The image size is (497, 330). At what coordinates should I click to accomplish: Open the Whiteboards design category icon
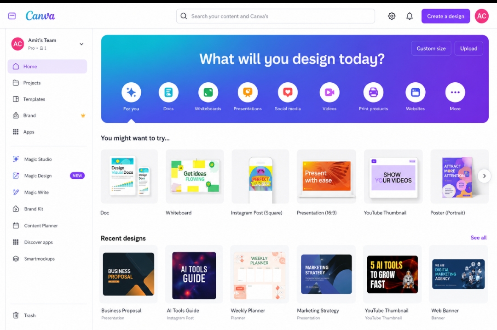click(x=208, y=92)
